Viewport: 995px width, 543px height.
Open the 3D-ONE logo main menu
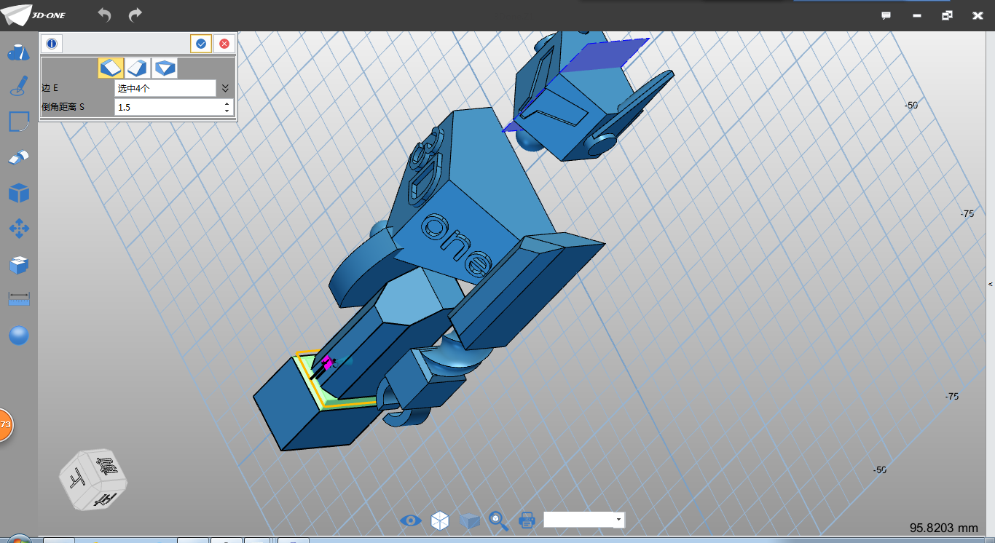coord(34,15)
